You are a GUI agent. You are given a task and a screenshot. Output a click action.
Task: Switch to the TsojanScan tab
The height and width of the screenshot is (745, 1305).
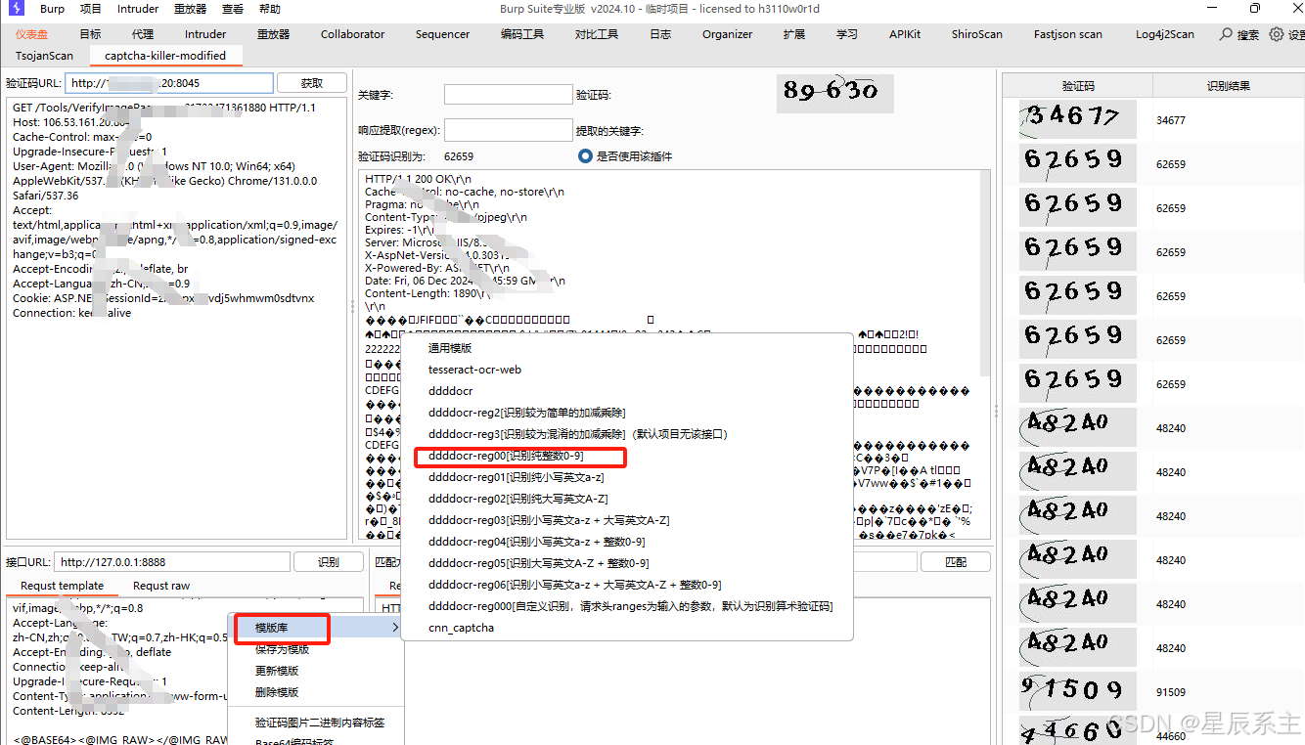pyautogui.click(x=43, y=56)
